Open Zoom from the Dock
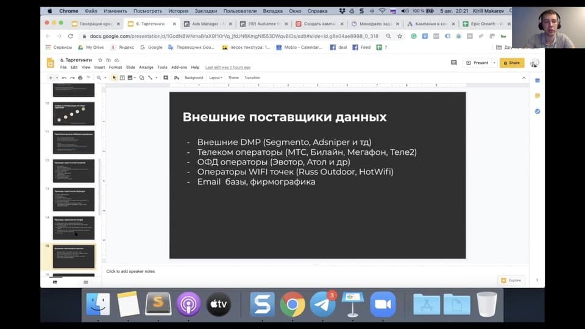The image size is (585, 329). [x=383, y=305]
